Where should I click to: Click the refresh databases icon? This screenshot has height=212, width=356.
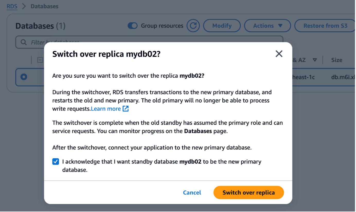[x=193, y=26]
